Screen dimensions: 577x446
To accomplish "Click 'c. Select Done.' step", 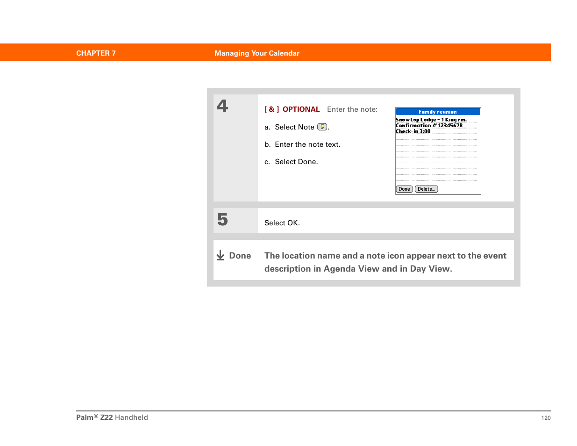I will pyautogui.click(x=291, y=162).
